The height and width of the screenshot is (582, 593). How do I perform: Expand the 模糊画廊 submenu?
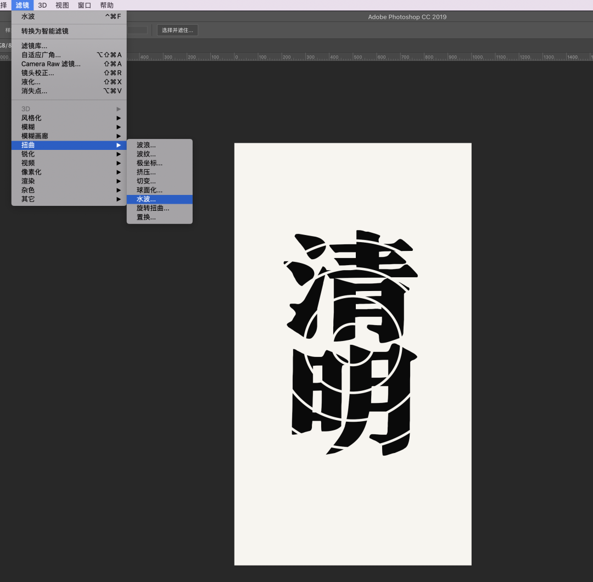click(x=35, y=136)
